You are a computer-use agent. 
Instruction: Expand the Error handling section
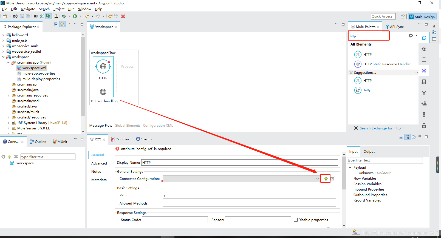pos(92,101)
